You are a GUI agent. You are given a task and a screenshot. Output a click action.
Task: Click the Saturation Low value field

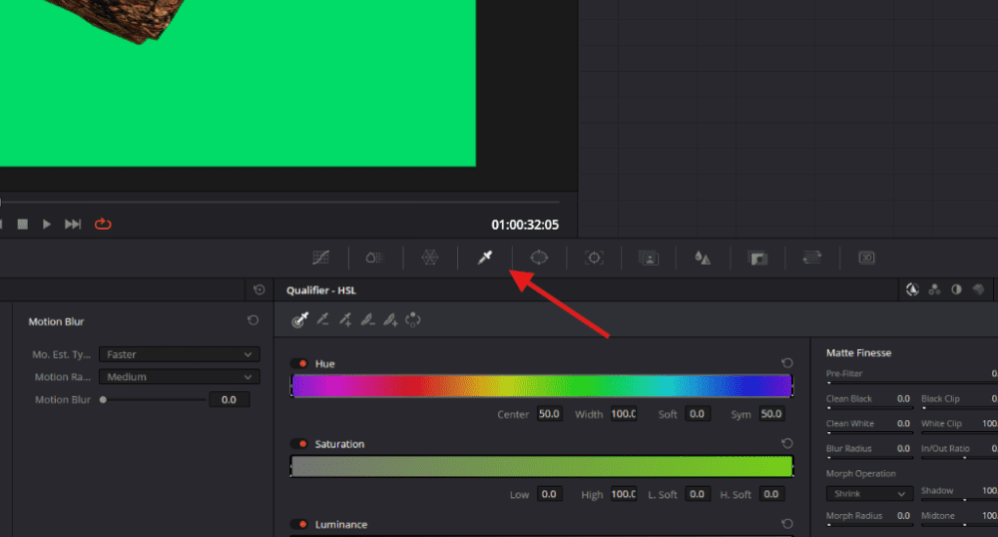coord(549,494)
